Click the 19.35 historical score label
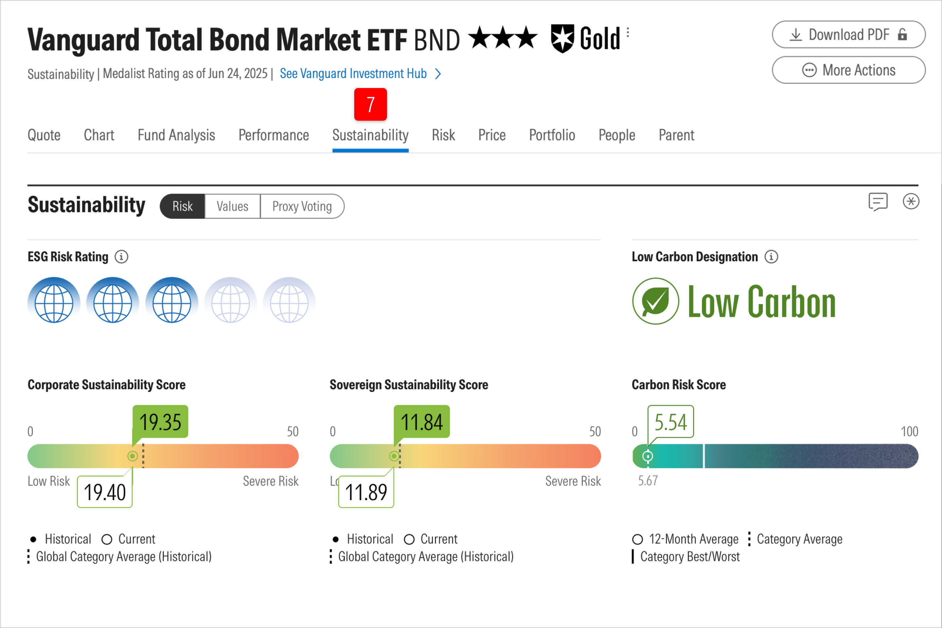 pos(160,422)
